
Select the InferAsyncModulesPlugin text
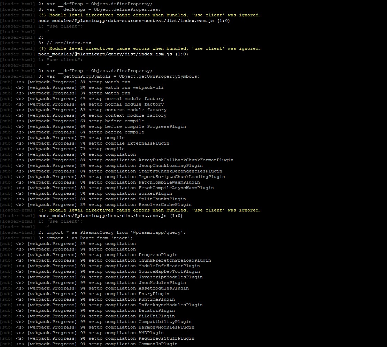pyautogui.click(x=170, y=305)
